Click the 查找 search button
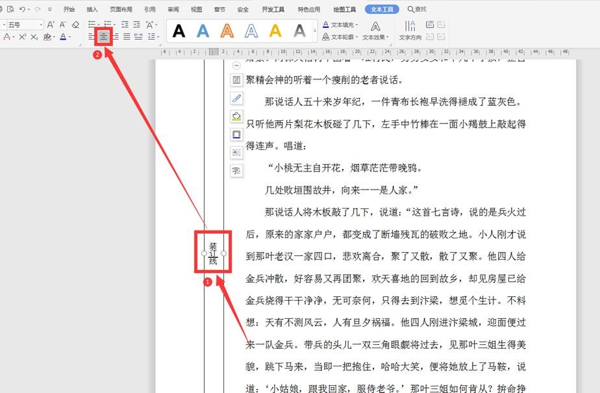This screenshot has width=600, height=393. (417, 10)
